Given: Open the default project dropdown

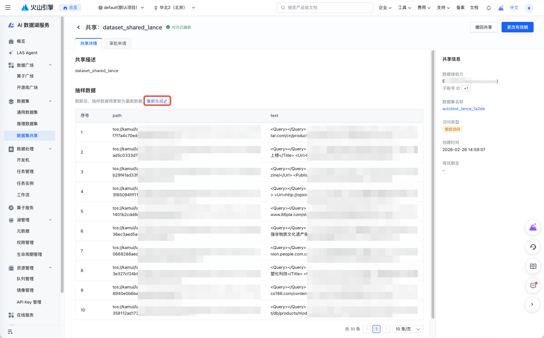Looking at the screenshot, I should click(121, 8).
